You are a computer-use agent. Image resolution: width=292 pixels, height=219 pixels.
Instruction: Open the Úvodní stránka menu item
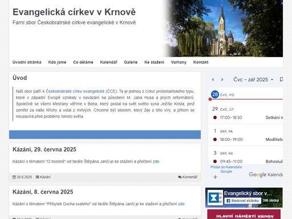pos(27,62)
